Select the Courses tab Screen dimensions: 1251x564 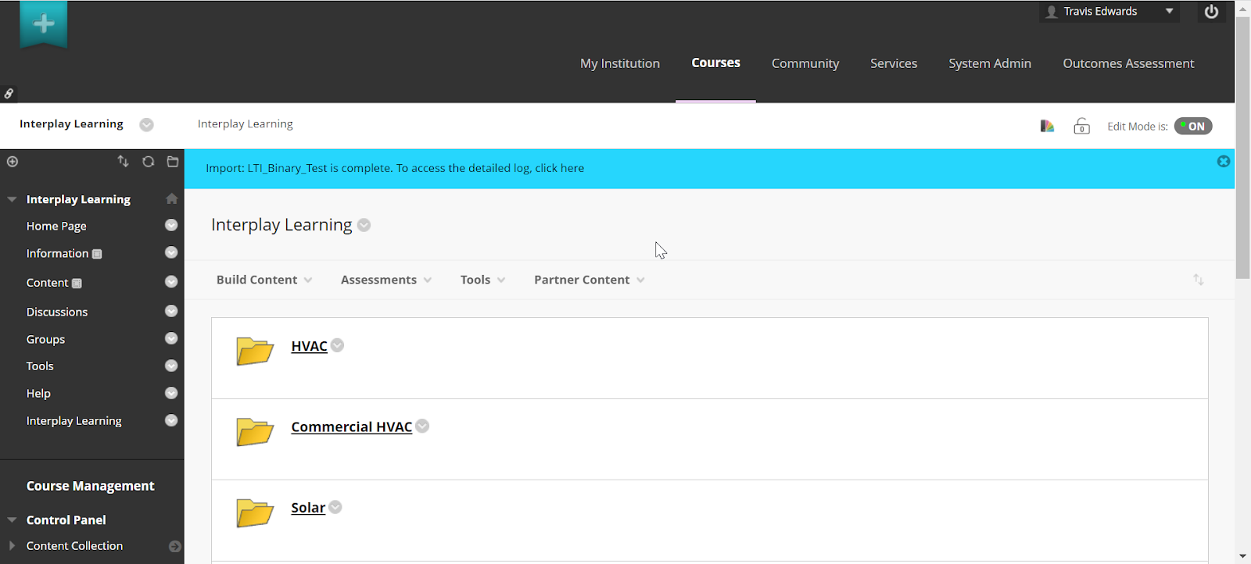[x=715, y=62]
